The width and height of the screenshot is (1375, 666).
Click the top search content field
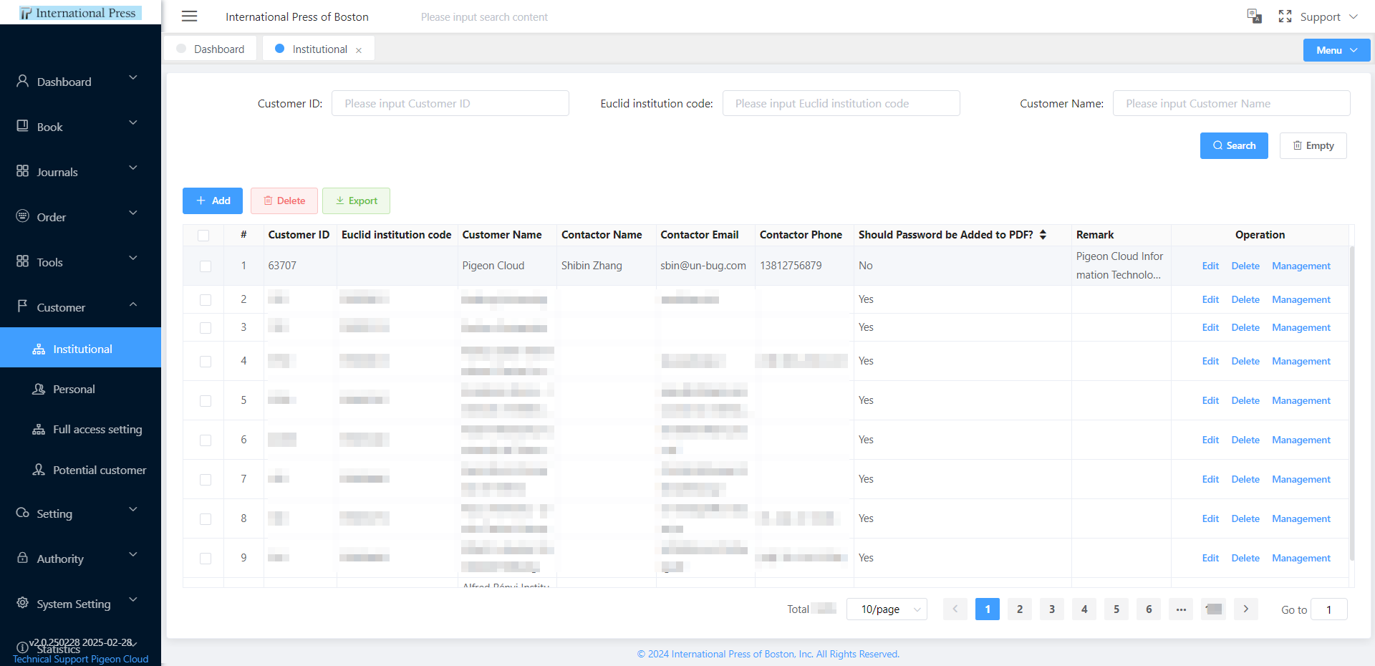pos(484,16)
